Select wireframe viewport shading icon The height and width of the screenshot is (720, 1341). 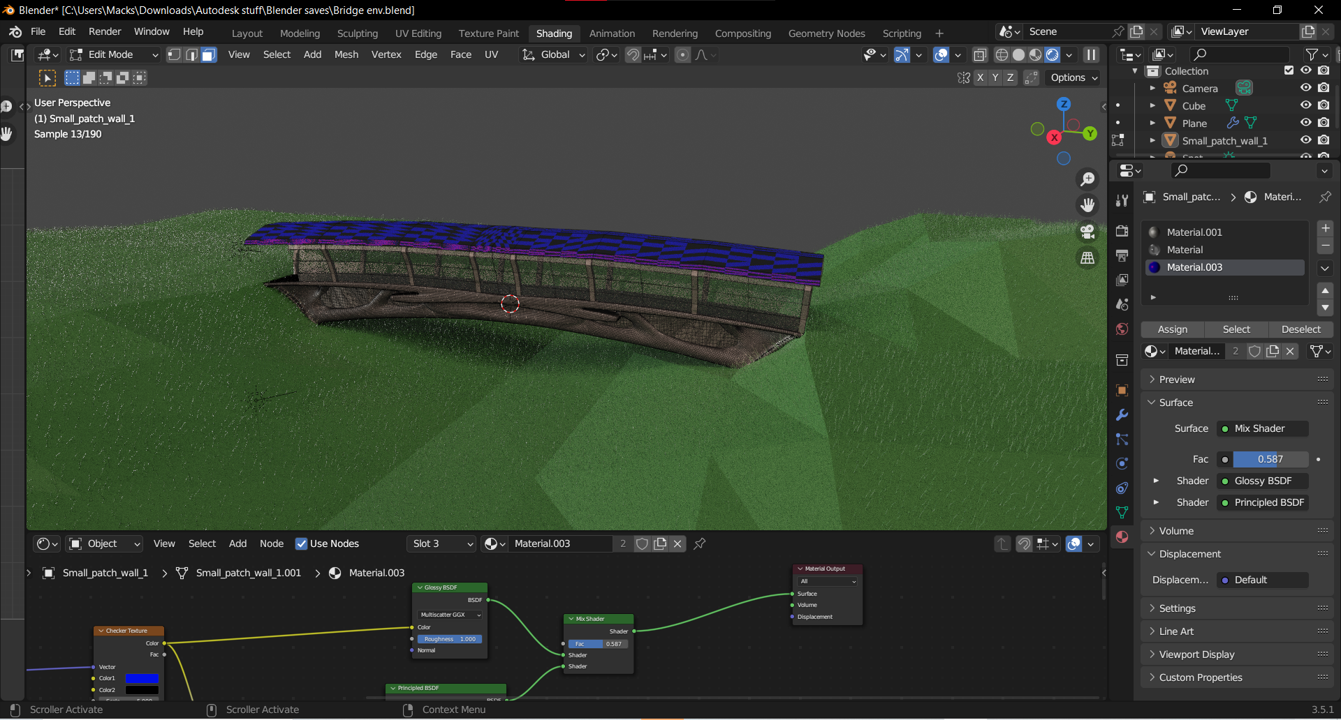(1002, 54)
